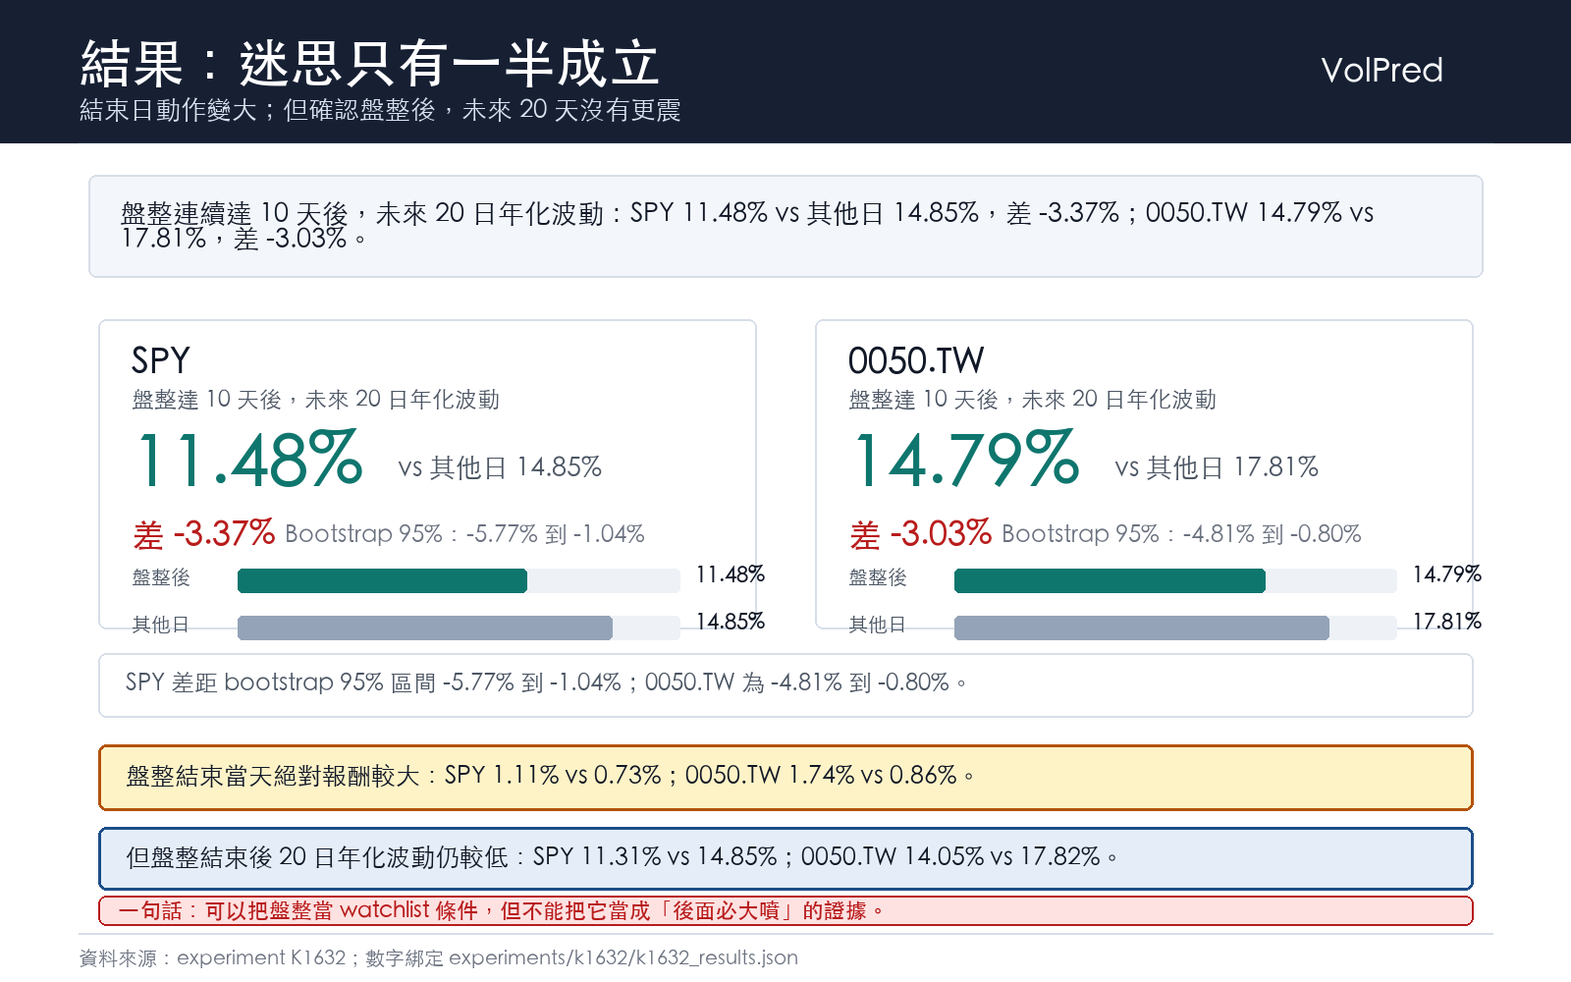The height and width of the screenshot is (982, 1571).
Task: Click the green 盤整後 bar in 0050.TW card
Action: pos(1110,580)
